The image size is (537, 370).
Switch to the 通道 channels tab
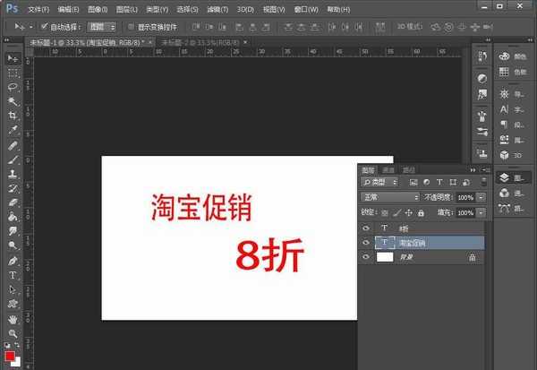388,169
